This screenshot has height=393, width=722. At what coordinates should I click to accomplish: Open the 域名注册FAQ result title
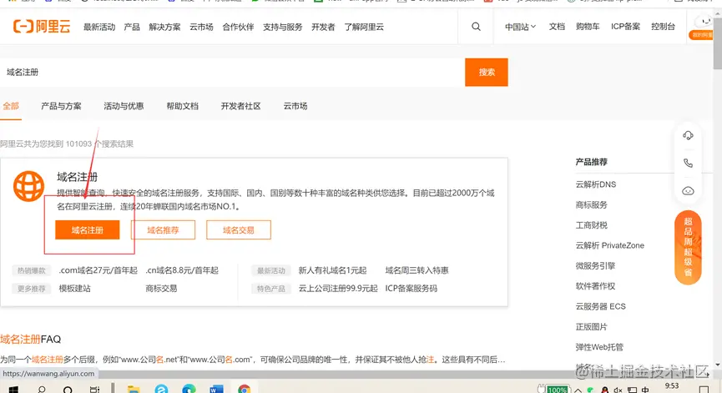[x=30, y=339]
